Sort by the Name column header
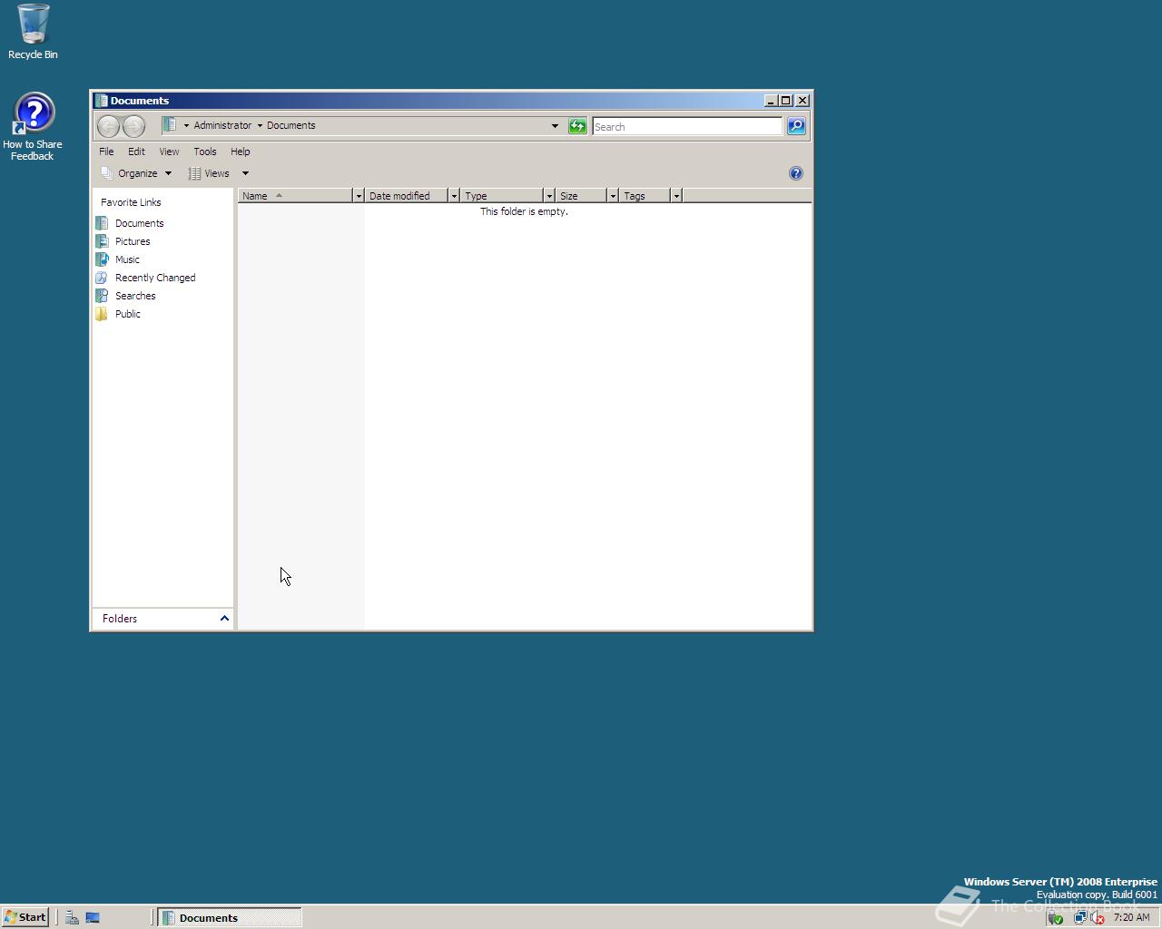The width and height of the screenshot is (1162, 929). (x=295, y=196)
